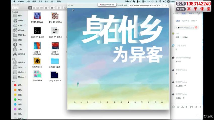Click the scissors screenshot icon in chat toolbar
Image resolution: width=214 pixels, height=120 pixels.
click(183, 107)
